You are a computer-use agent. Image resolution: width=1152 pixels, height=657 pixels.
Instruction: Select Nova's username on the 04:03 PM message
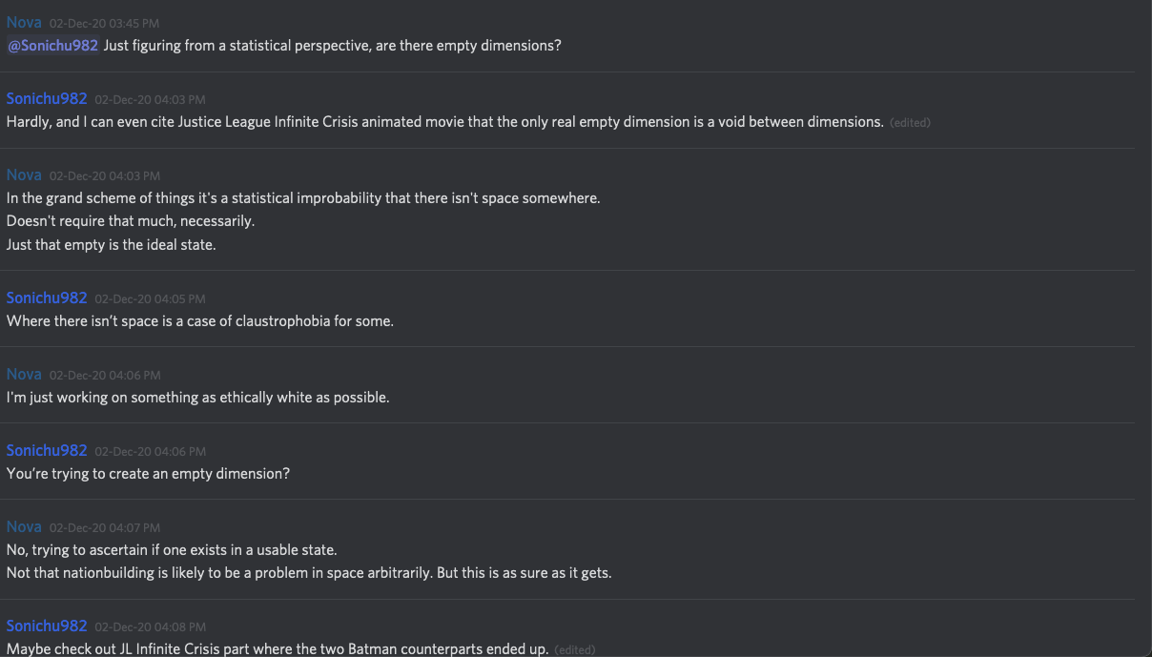(x=24, y=175)
